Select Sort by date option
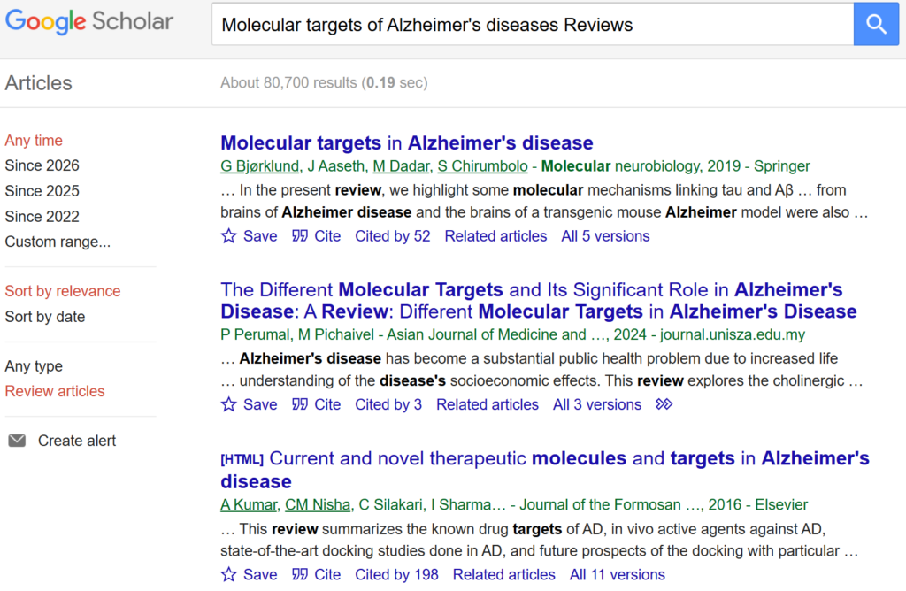Screen dimensions: 906x591 tap(45, 317)
